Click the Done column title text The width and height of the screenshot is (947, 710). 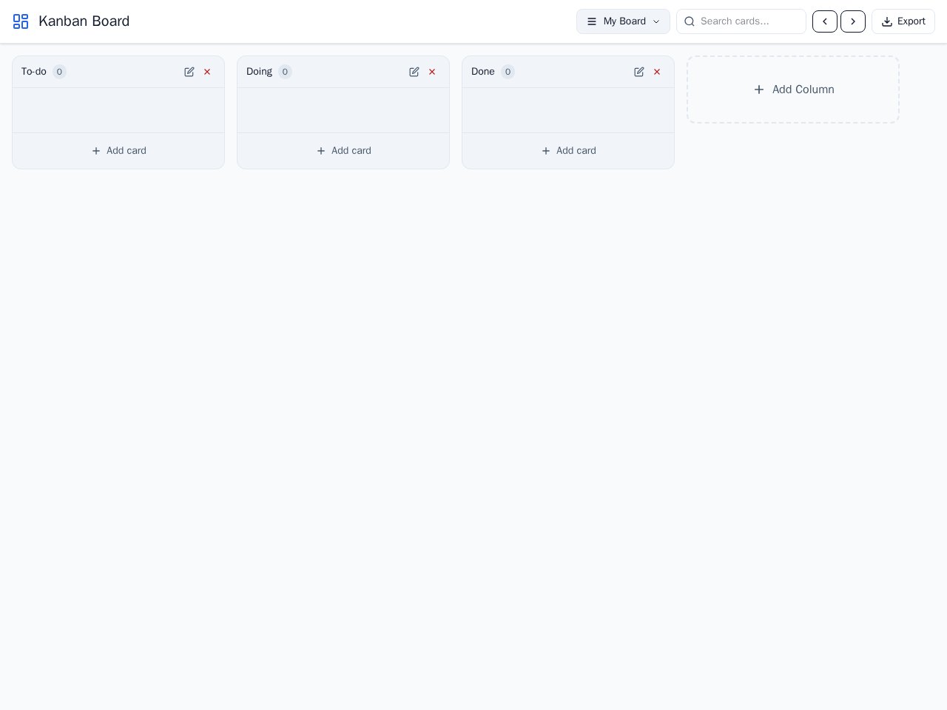coord(483,72)
